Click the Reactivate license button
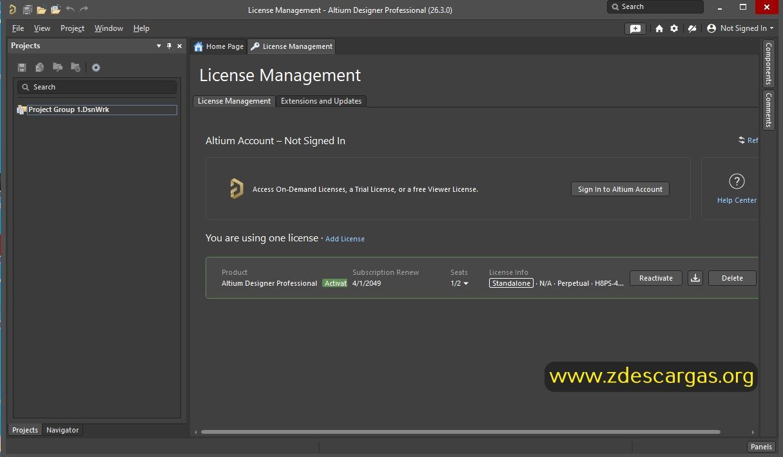The image size is (783, 457). click(x=655, y=278)
